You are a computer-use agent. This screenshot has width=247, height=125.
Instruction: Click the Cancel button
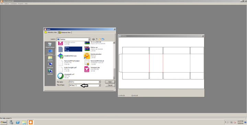tap(110, 85)
